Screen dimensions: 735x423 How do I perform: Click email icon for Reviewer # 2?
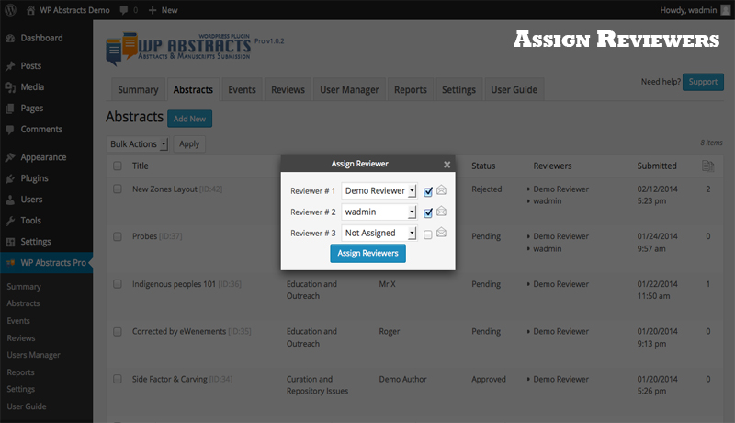point(441,211)
